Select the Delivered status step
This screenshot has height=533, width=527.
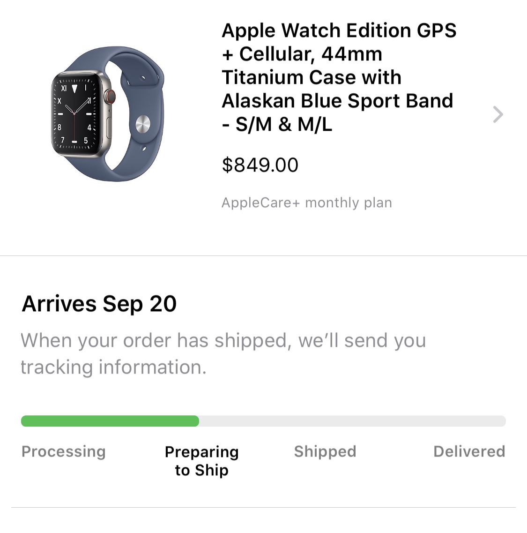tap(469, 451)
